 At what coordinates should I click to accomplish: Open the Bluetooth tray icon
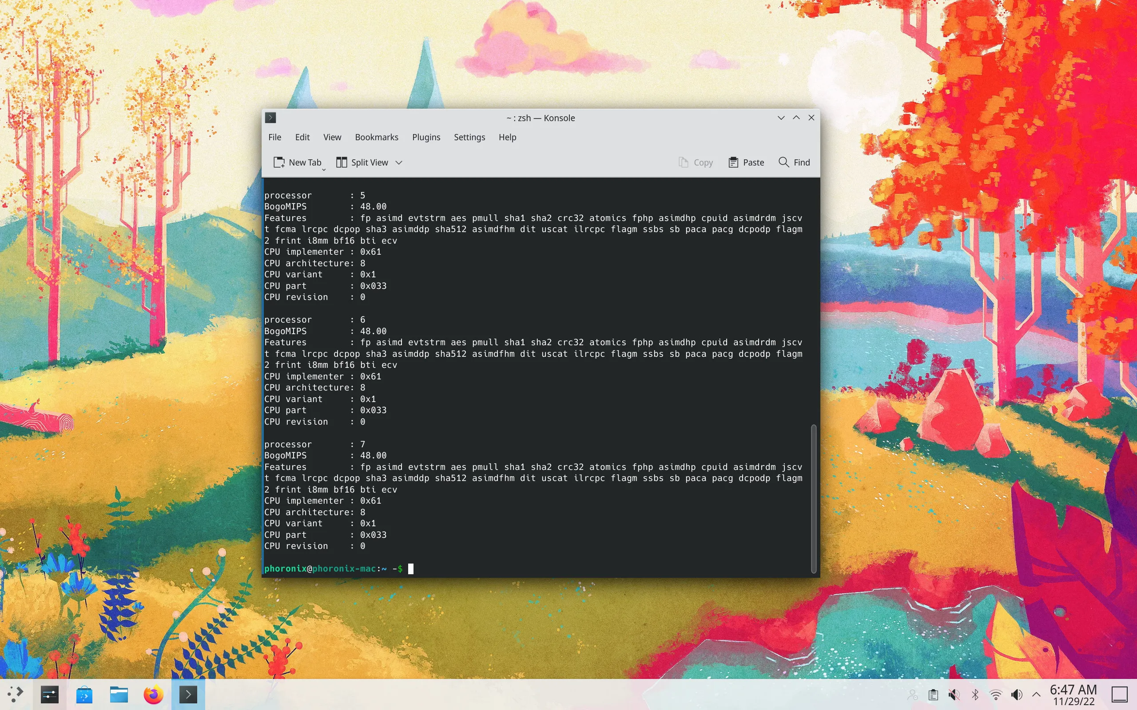pyautogui.click(x=975, y=694)
